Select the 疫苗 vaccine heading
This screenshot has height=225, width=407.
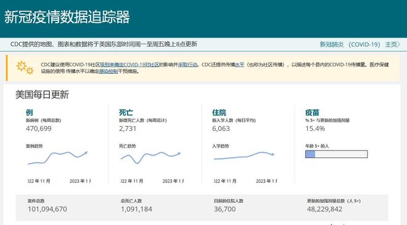(312, 112)
